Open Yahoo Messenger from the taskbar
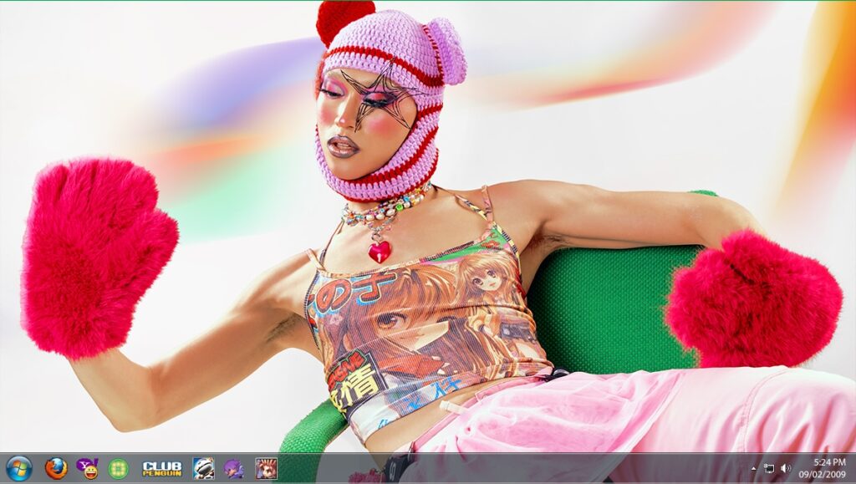The width and height of the screenshot is (856, 484). 87,468
